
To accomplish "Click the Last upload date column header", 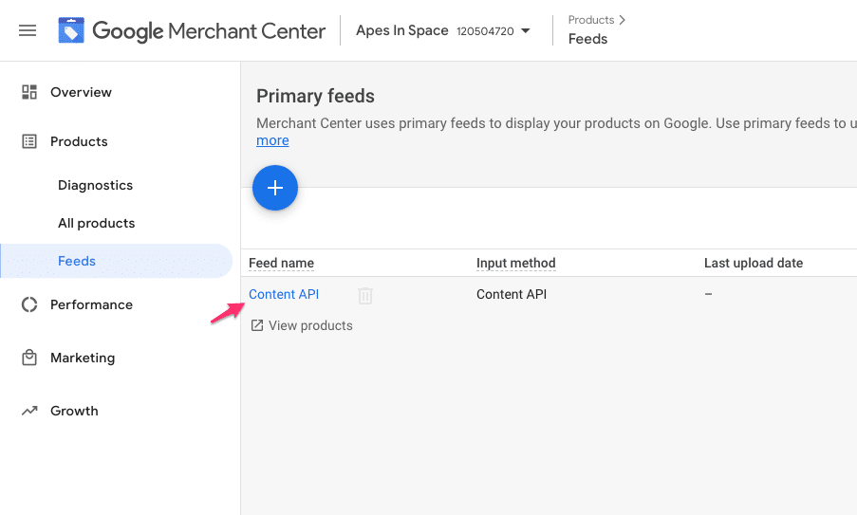I will point(754,264).
